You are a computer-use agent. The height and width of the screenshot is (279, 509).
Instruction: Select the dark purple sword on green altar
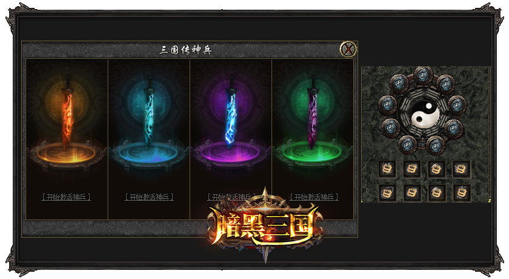(313, 112)
